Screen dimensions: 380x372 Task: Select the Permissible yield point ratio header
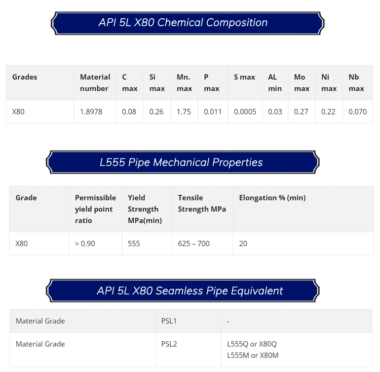(x=95, y=209)
